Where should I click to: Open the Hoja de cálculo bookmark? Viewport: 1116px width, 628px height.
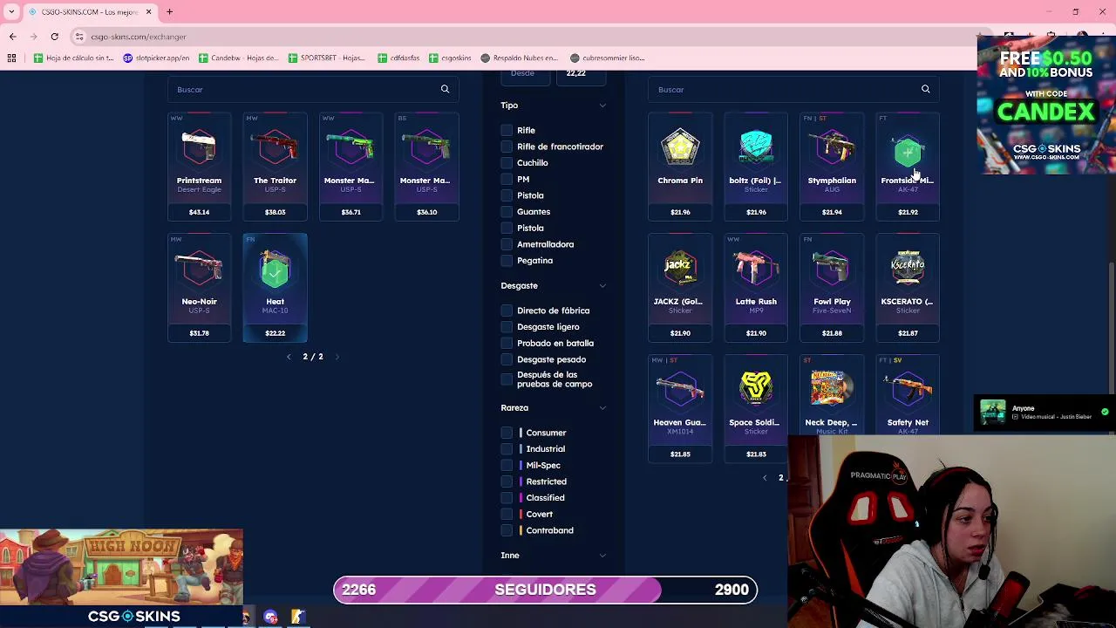coord(73,58)
